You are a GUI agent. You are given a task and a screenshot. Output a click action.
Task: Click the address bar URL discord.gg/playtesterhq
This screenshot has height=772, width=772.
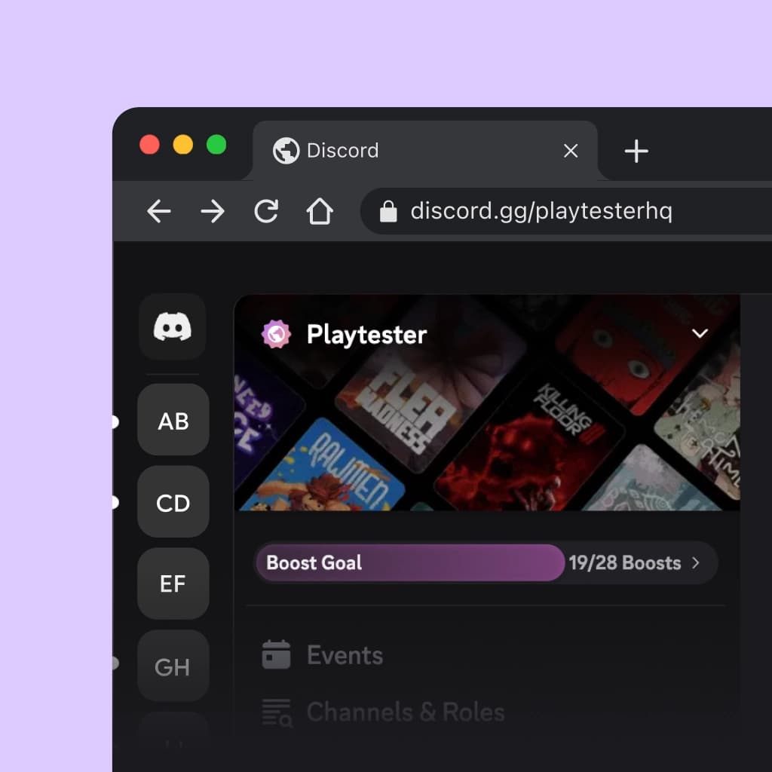(543, 210)
